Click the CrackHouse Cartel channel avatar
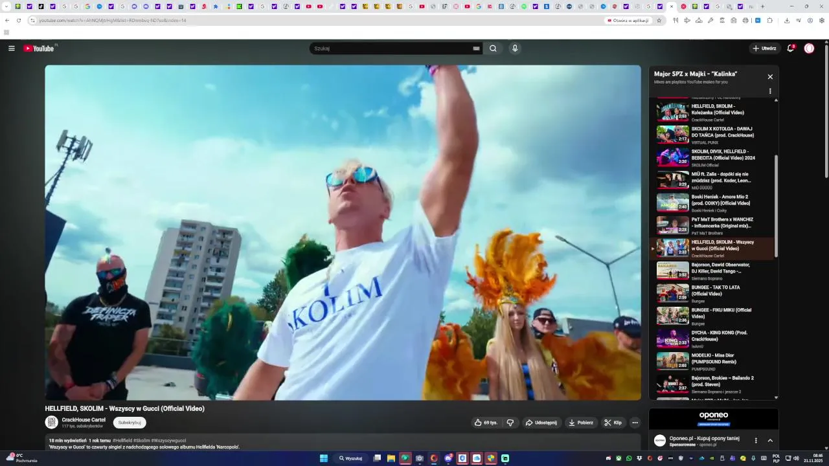829x466 pixels. pyautogui.click(x=51, y=422)
